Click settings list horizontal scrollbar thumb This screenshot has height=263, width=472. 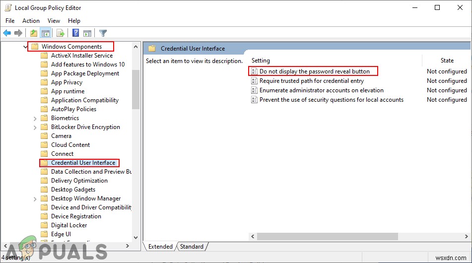328,237
